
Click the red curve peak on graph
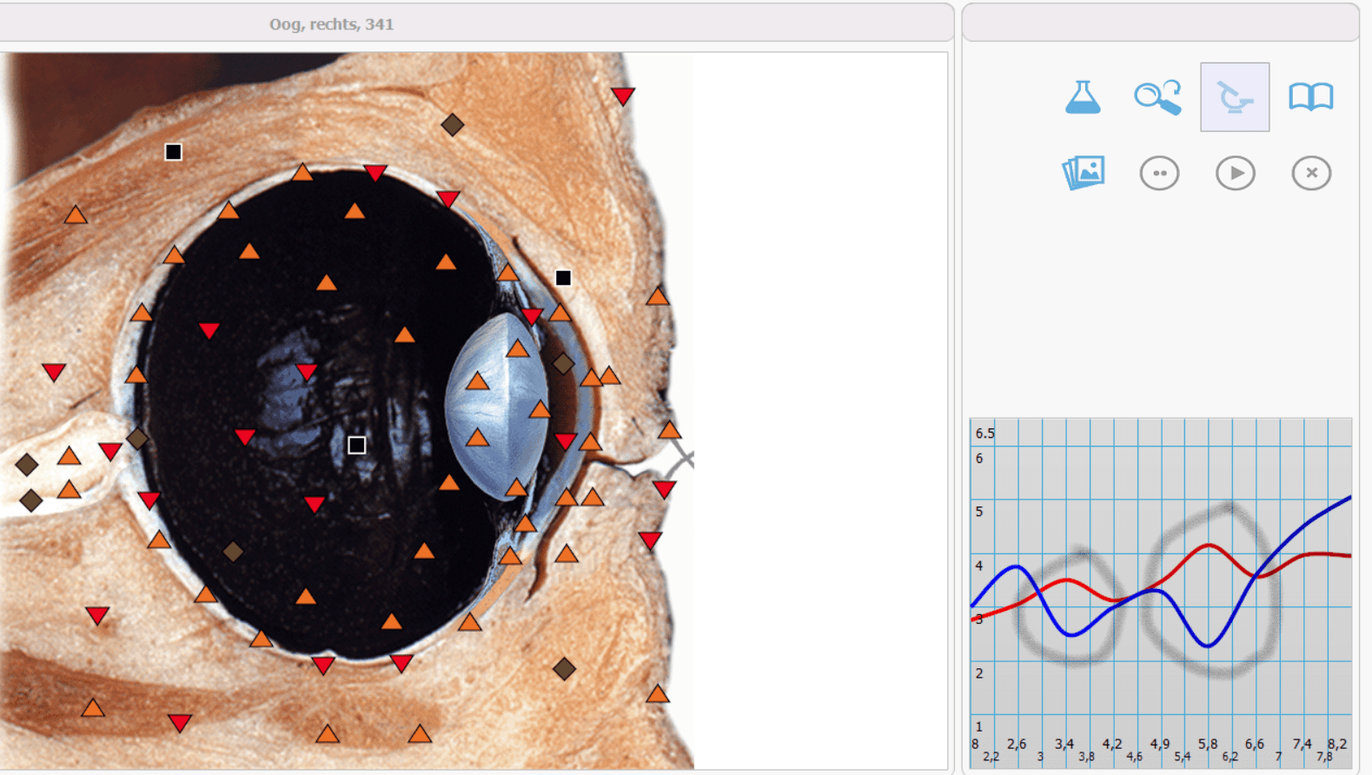(x=1209, y=546)
